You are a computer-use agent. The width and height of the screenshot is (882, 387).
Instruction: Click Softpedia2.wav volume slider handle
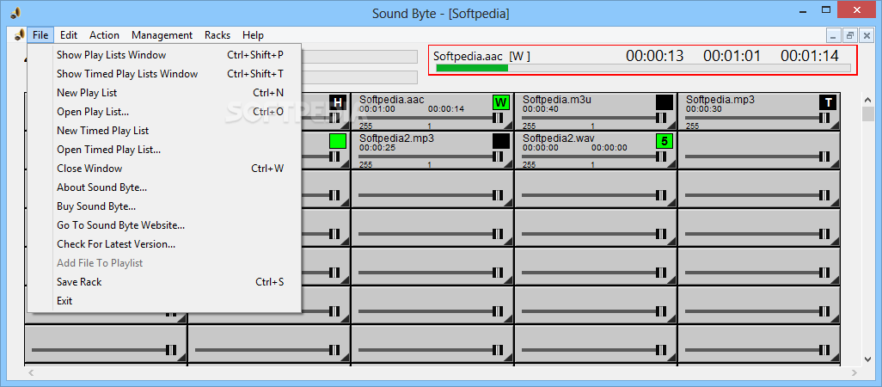click(661, 157)
